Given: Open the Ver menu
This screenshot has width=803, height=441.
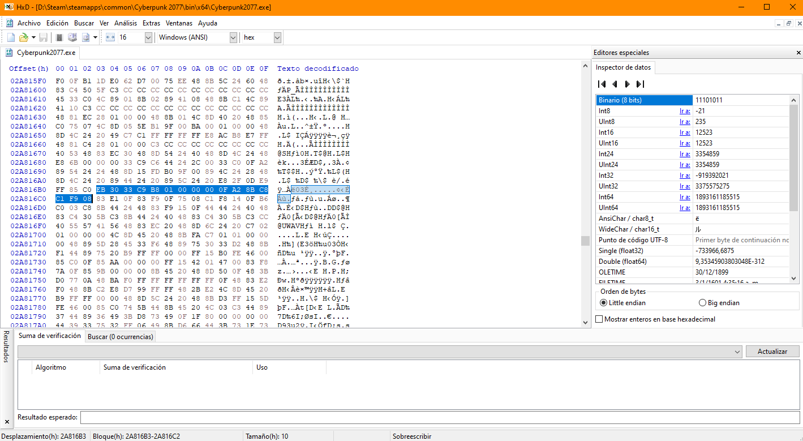Looking at the screenshot, I should tap(104, 23).
